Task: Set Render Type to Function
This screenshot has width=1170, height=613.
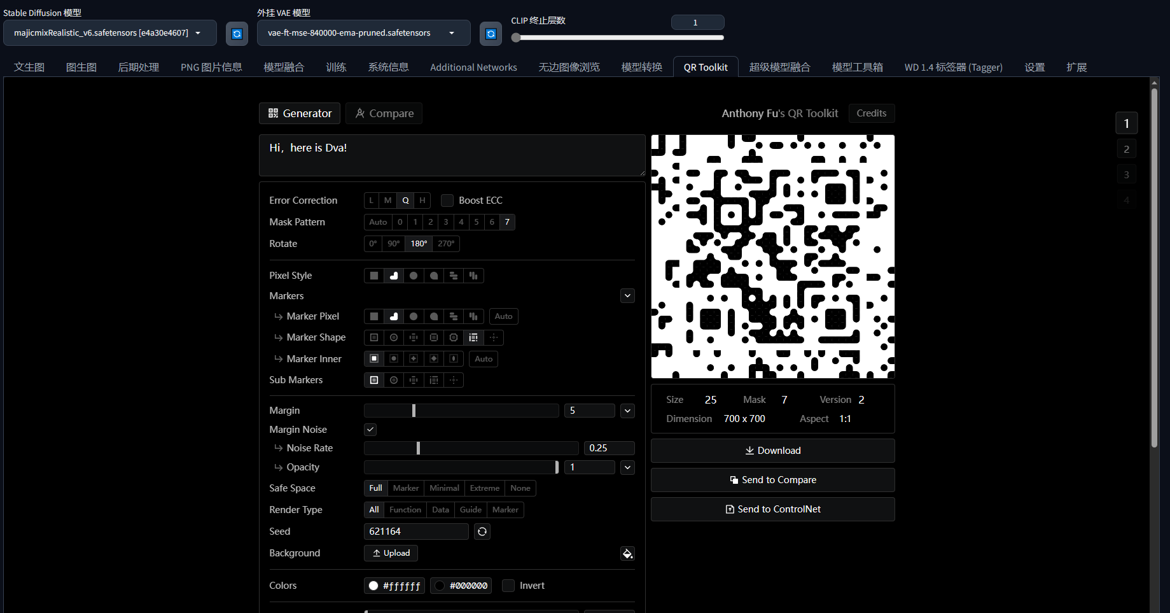Action: tap(405, 510)
